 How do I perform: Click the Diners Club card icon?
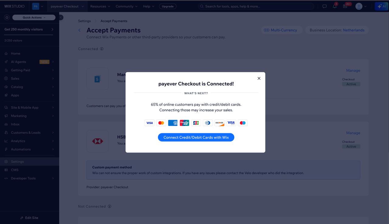208,123
